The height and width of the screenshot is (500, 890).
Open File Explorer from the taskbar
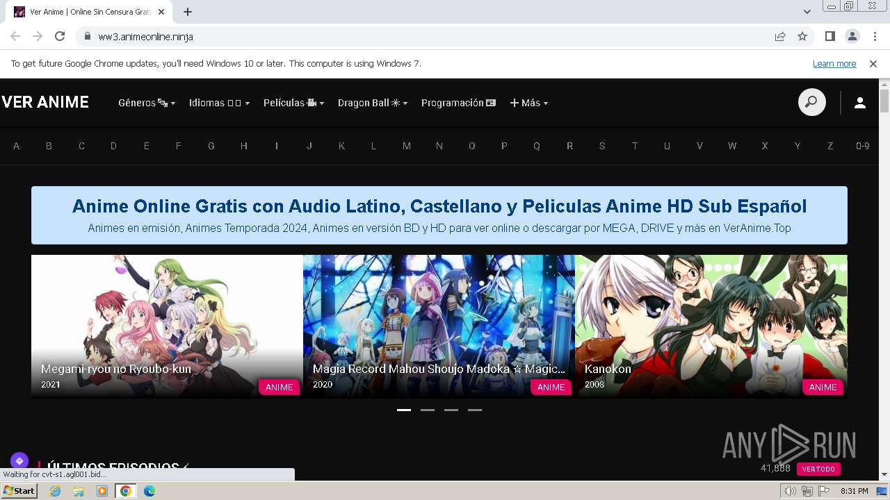(x=79, y=491)
